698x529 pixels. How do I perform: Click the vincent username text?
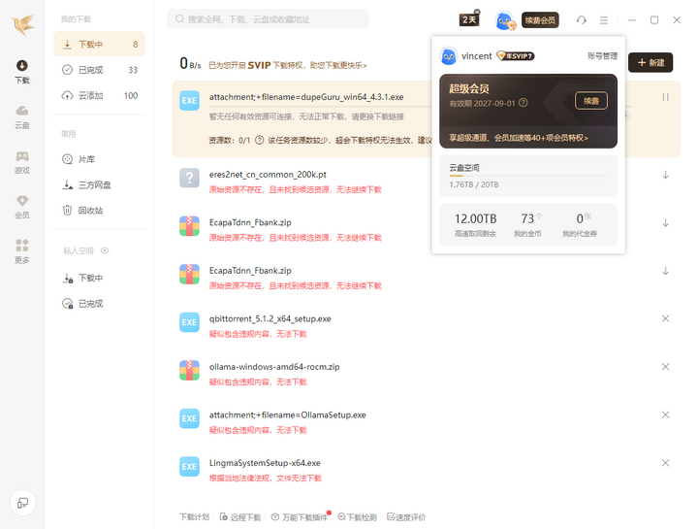click(x=477, y=56)
